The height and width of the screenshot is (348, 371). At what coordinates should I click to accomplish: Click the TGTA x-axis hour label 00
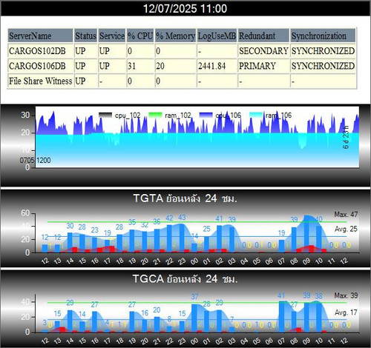pyautogui.click(x=194, y=261)
